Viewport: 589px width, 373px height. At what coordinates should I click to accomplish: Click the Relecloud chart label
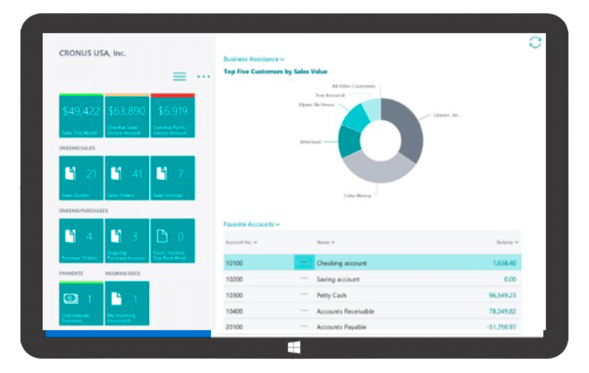310,142
